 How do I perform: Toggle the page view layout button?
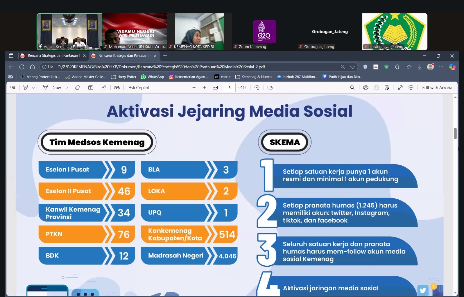tap(270, 87)
